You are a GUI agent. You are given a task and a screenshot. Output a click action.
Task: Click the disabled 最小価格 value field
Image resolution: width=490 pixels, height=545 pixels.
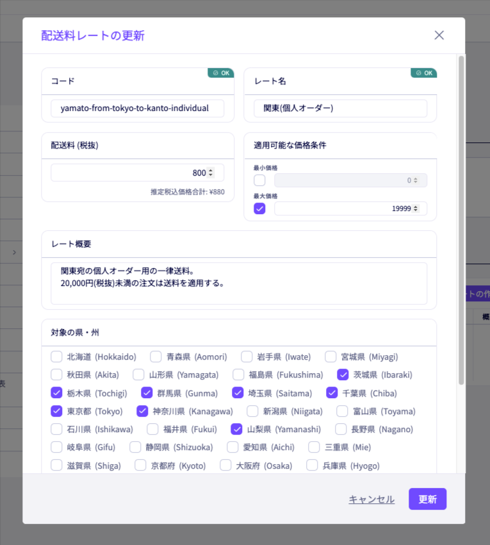[350, 180]
